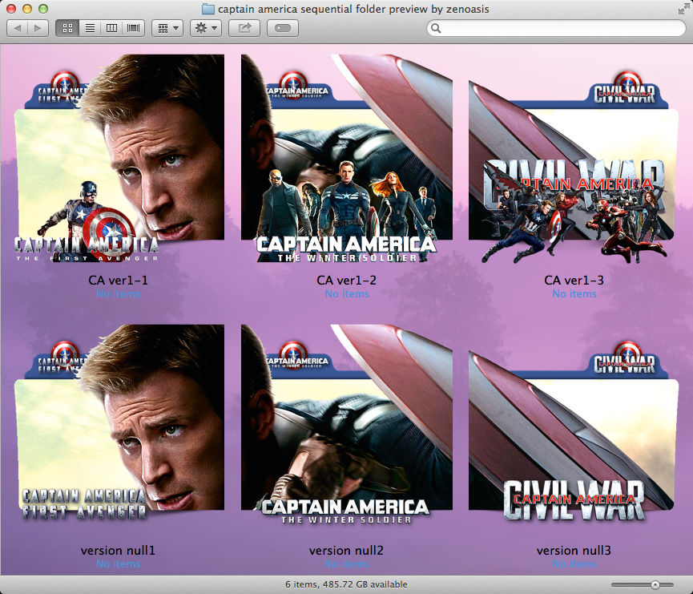Open the arrange-by chevron next to grid icon
693x594 pixels.
pos(175,26)
